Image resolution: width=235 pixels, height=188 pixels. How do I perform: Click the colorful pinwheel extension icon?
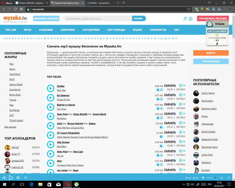[x=208, y=9]
